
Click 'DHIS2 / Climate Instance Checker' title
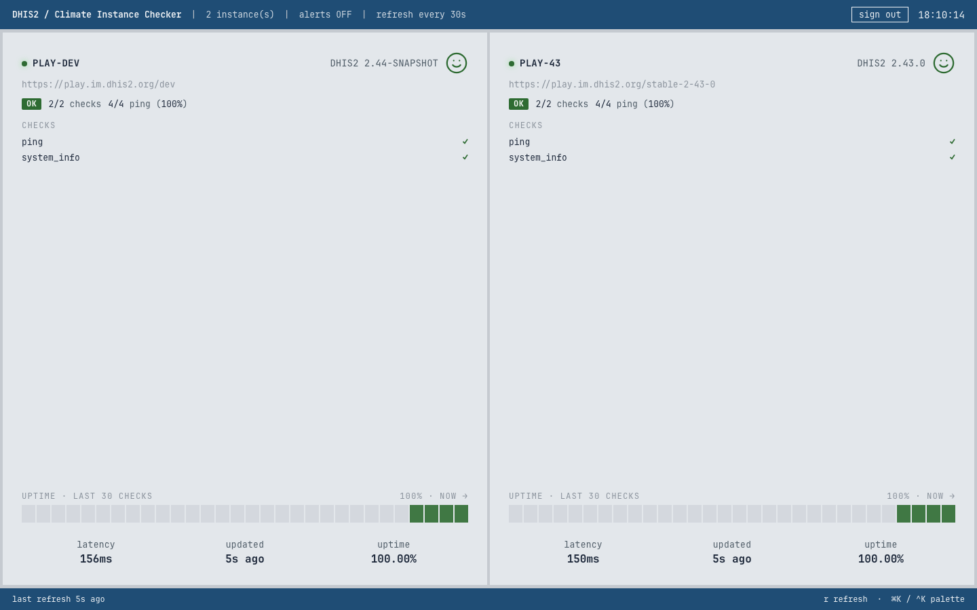(x=97, y=14)
